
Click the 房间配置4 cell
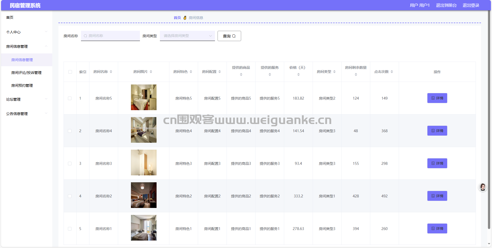click(212, 131)
